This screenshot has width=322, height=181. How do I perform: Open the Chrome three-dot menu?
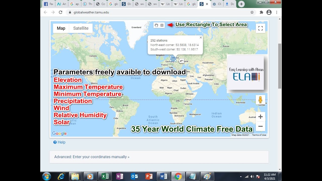[277, 12]
